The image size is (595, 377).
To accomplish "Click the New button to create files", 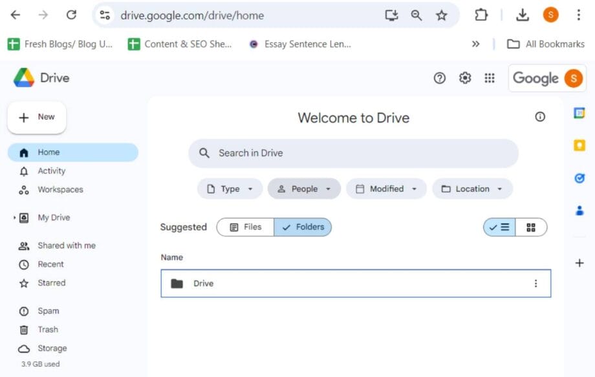I will point(36,117).
